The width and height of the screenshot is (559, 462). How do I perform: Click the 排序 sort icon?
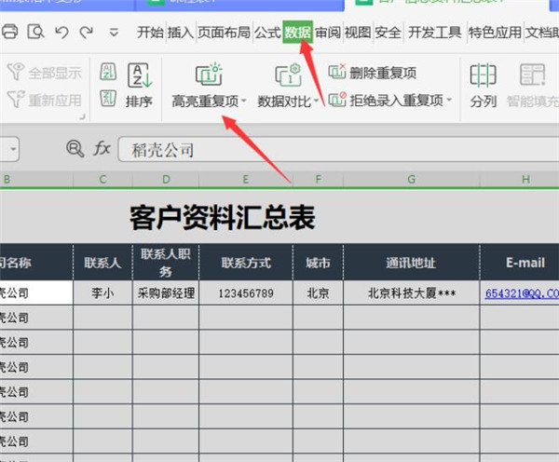pyautogui.click(x=139, y=76)
